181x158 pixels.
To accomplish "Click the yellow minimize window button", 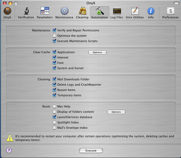I will [x=10, y=3].
